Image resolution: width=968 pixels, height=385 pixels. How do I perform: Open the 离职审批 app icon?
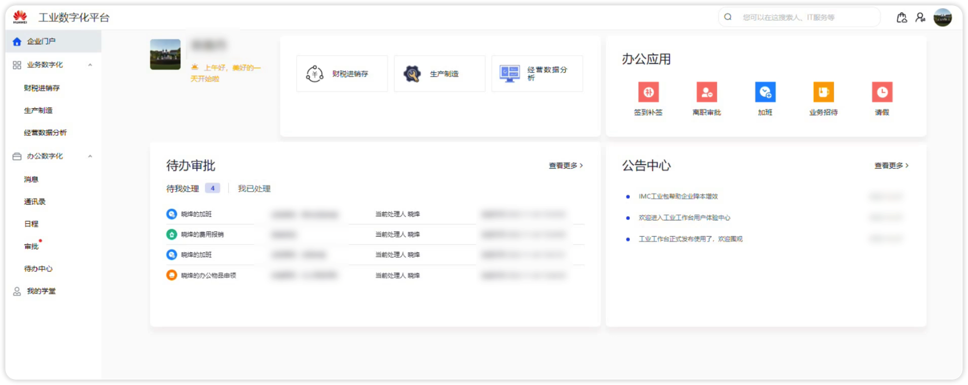pos(707,92)
